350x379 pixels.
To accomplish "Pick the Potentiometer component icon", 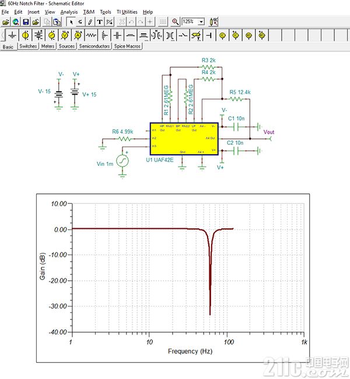I will [x=104, y=35].
